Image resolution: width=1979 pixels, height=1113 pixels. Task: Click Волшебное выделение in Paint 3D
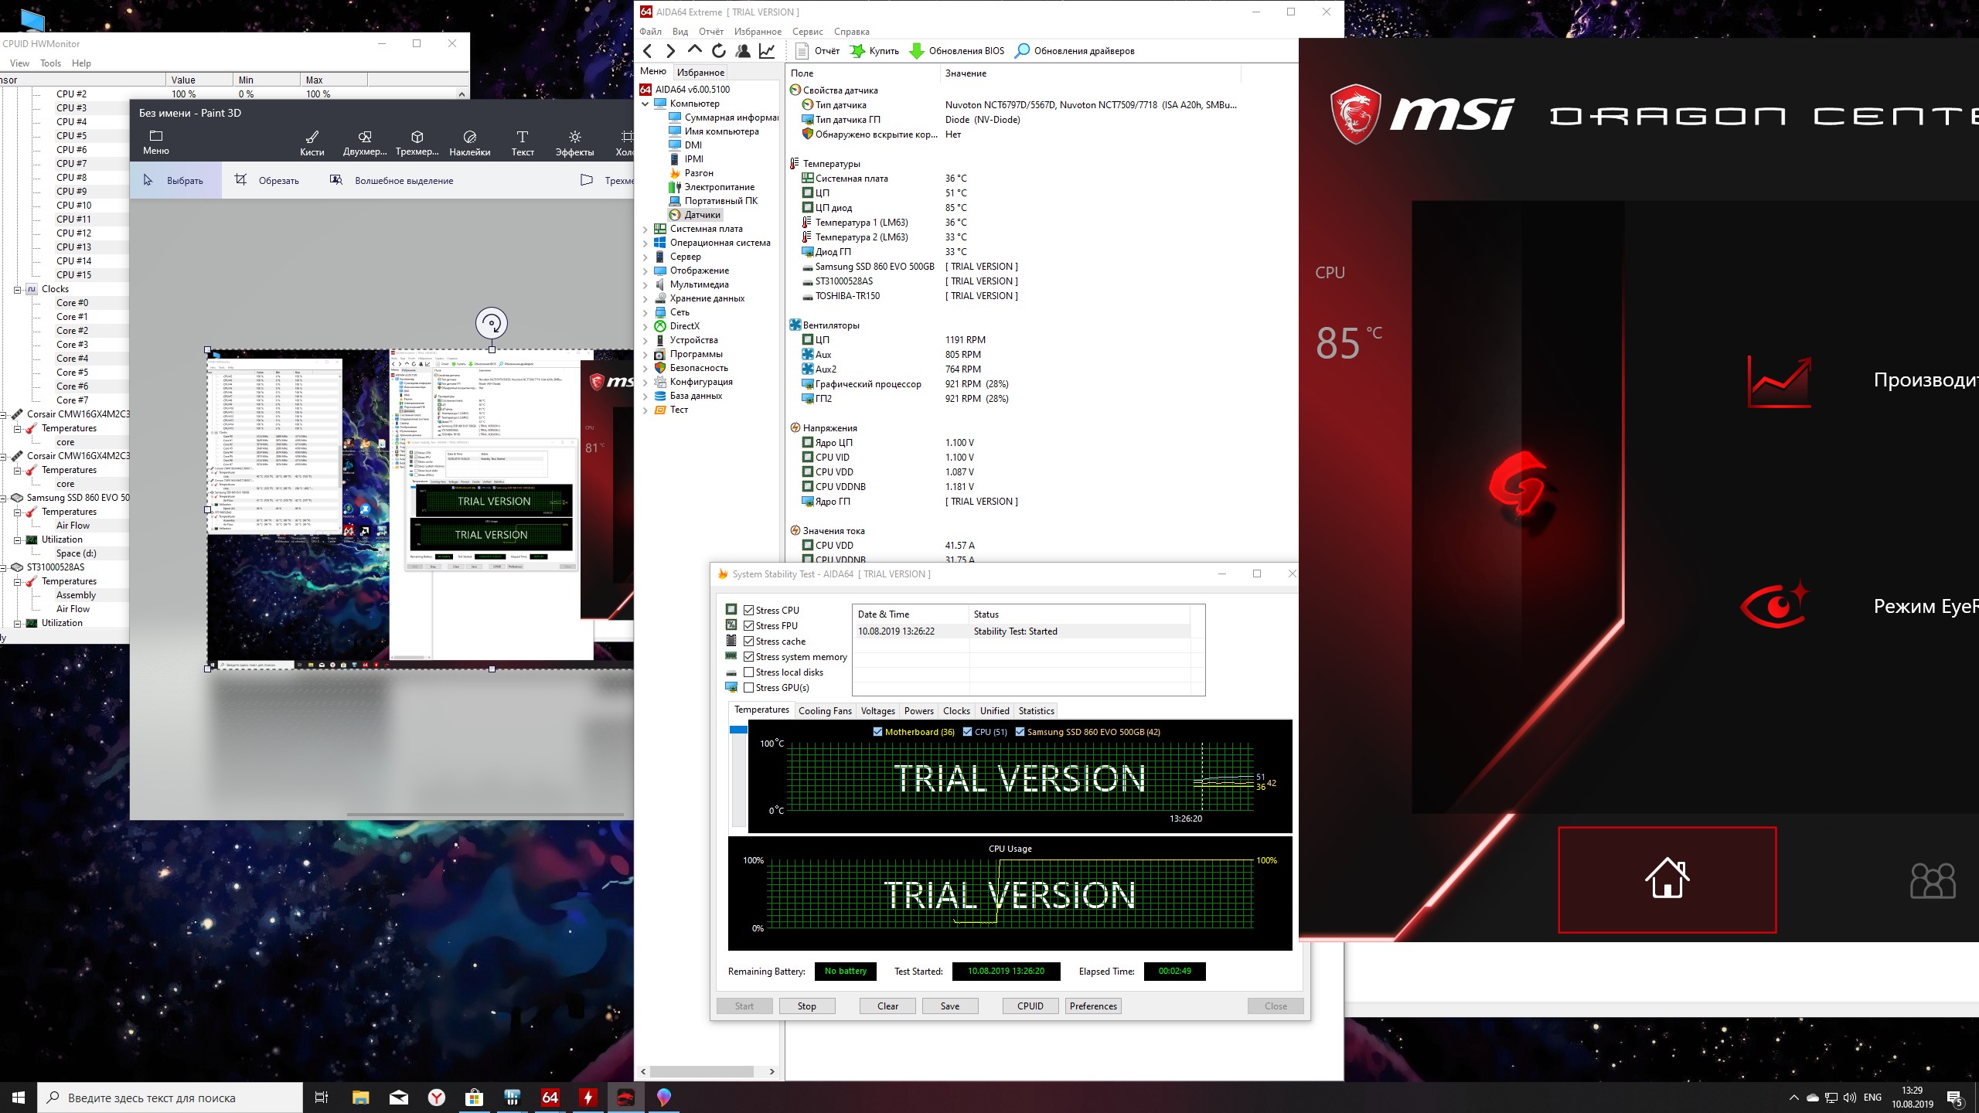pyautogui.click(x=392, y=181)
